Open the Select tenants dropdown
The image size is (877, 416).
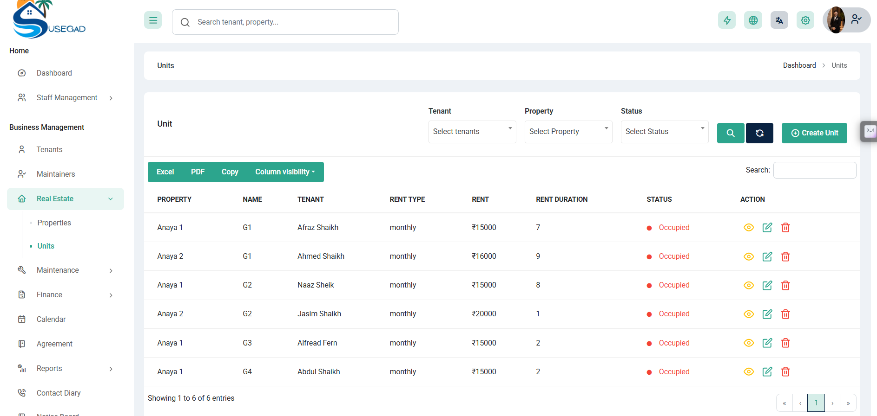[472, 132]
